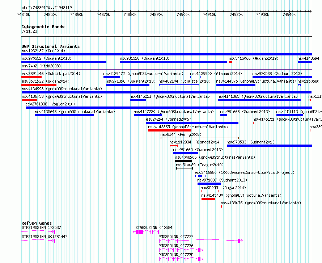The width and height of the screenshot is (322, 263).
Task: Open gene GTF2IRD2|NM_001281447
Action: (x=45, y=237)
